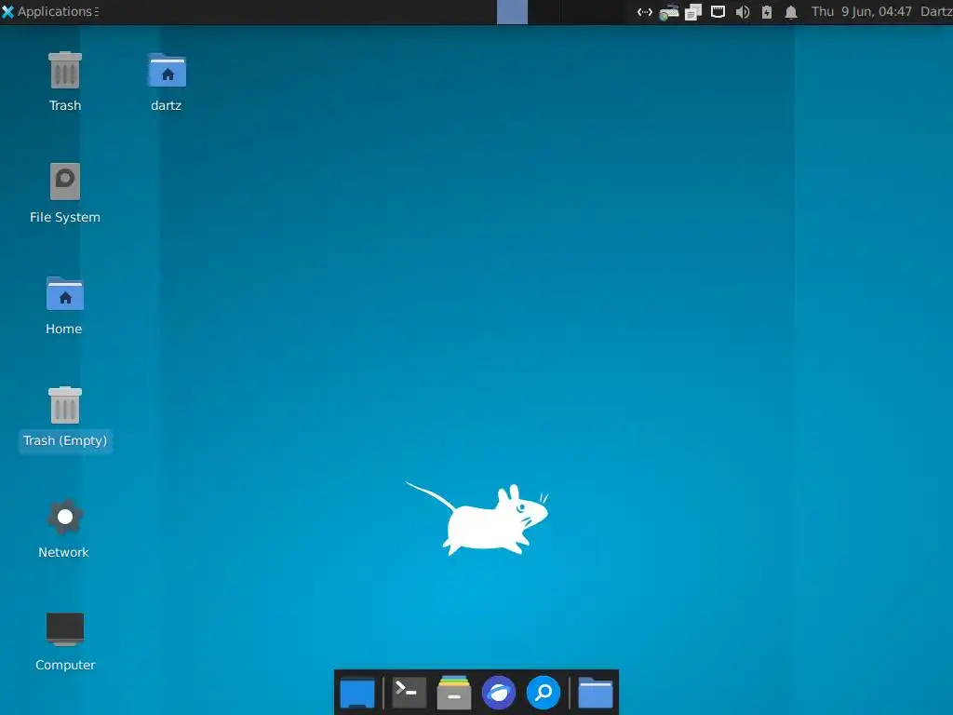Switch to the first highlighted workspace

pyautogui.click(x=512, y=12)
